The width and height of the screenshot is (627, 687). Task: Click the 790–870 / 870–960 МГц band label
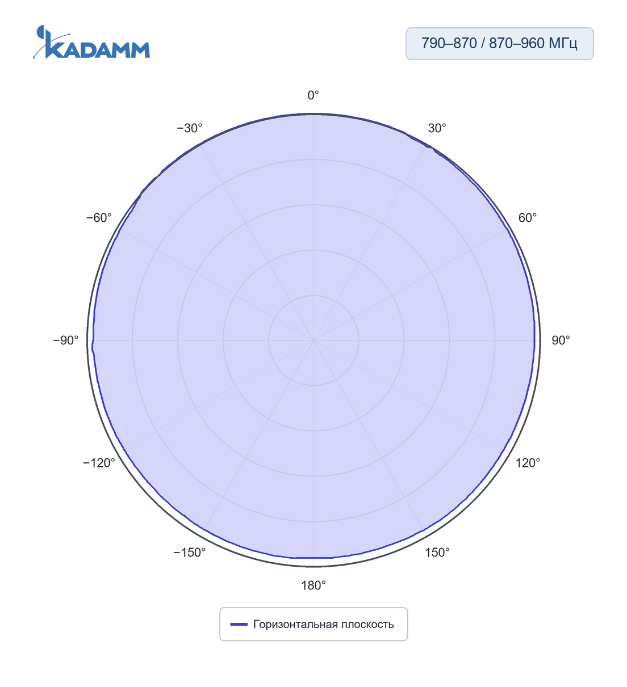point(499,43)
